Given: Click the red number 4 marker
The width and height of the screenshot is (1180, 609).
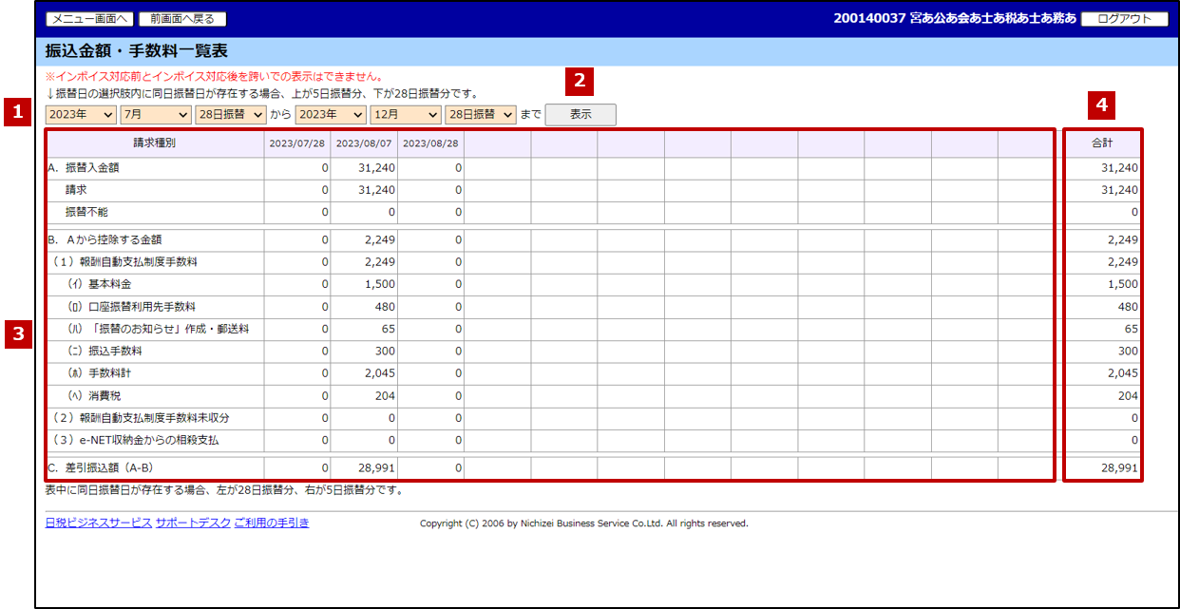Looking at the screenshot, I should 1101,105.
